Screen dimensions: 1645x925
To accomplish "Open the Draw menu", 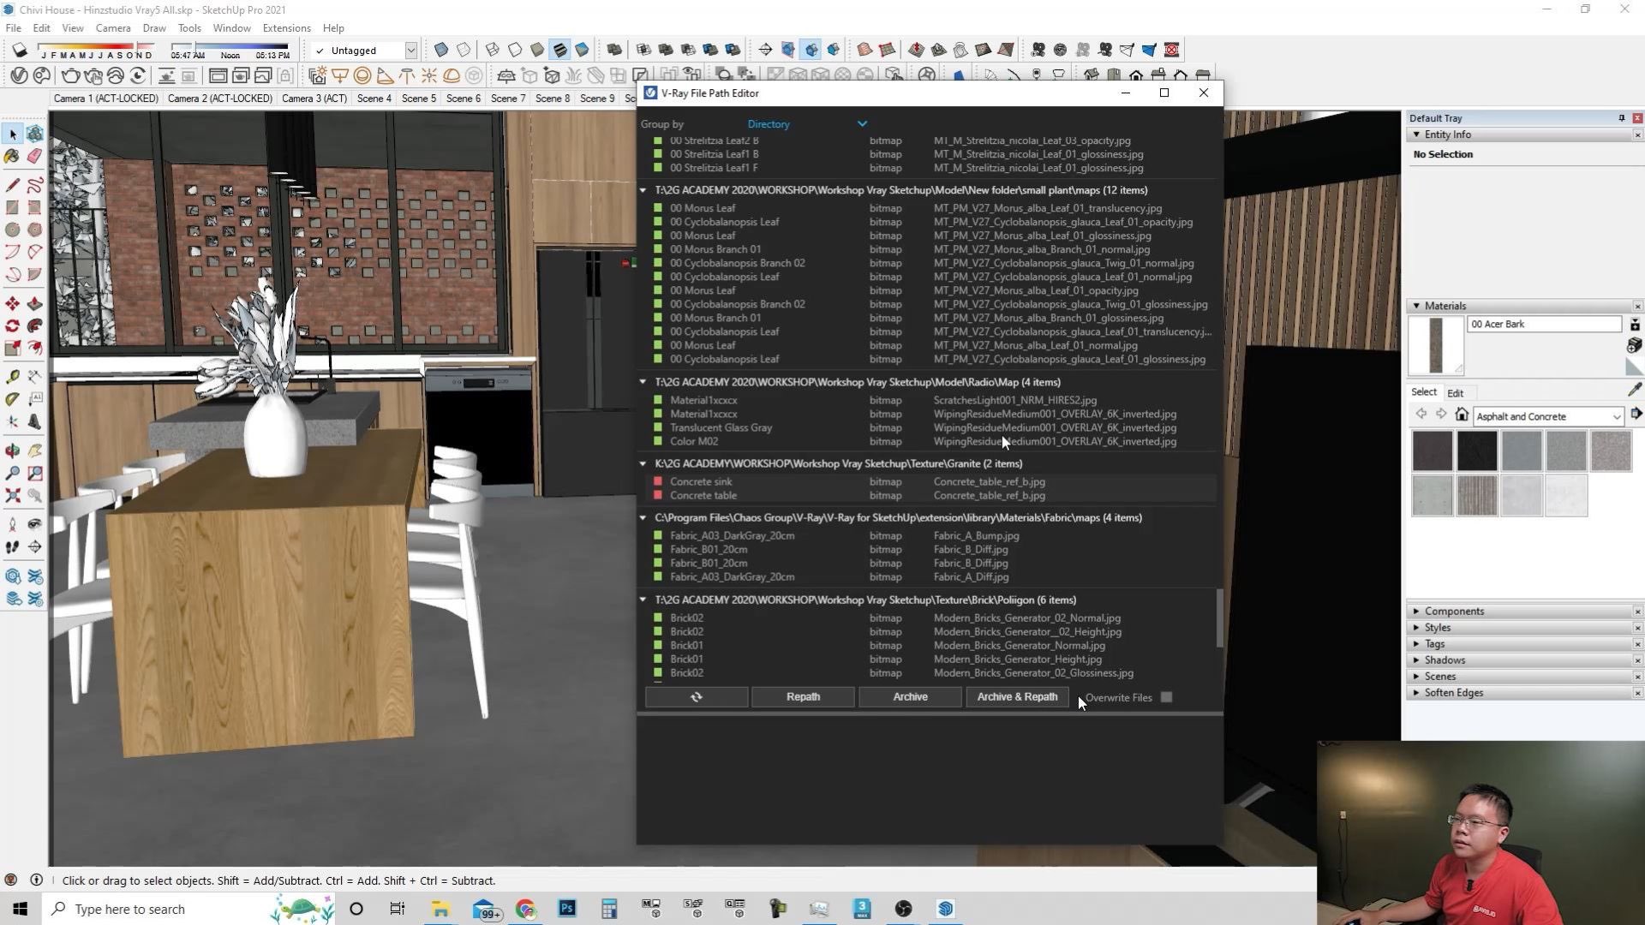I will (x=154, y=27).
